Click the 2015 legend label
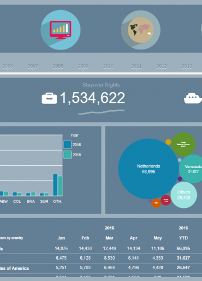Viewport: 202px width, 281px height. coord(77,155)
